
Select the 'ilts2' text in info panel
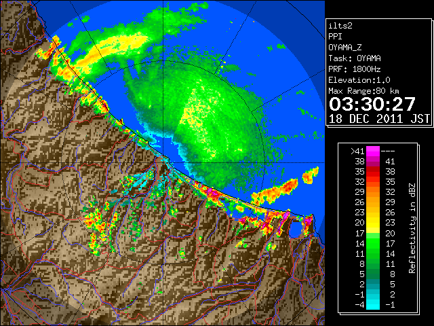[340, 26]
